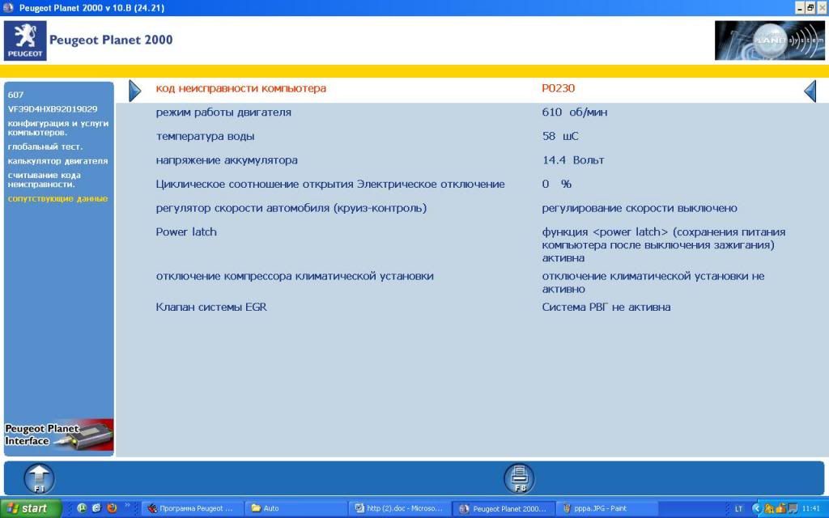Select 'глобальный тест' in the sidebar

pyautogui.click(x=45, y=146)
